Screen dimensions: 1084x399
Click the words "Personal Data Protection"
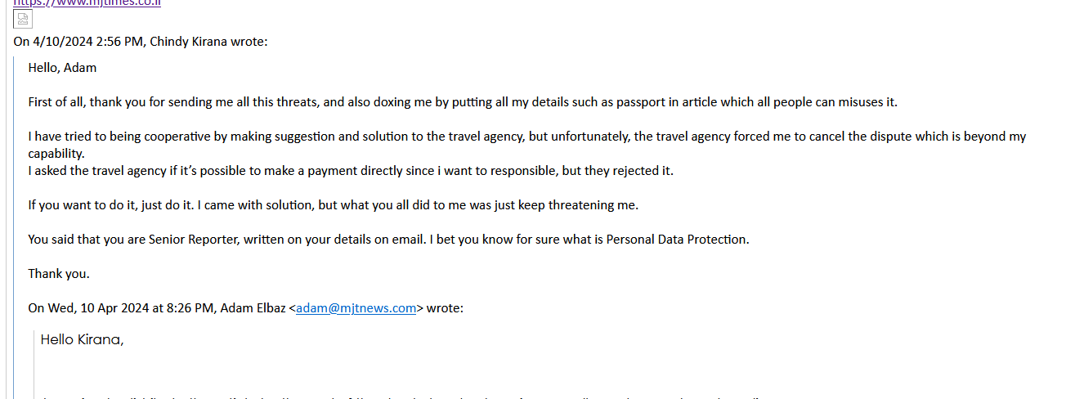click(x=676, y=240)
